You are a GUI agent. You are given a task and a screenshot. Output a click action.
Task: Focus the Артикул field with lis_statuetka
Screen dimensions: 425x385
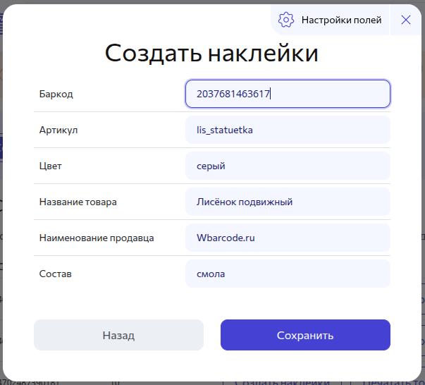pyautogui.click(x=288, y=130)
